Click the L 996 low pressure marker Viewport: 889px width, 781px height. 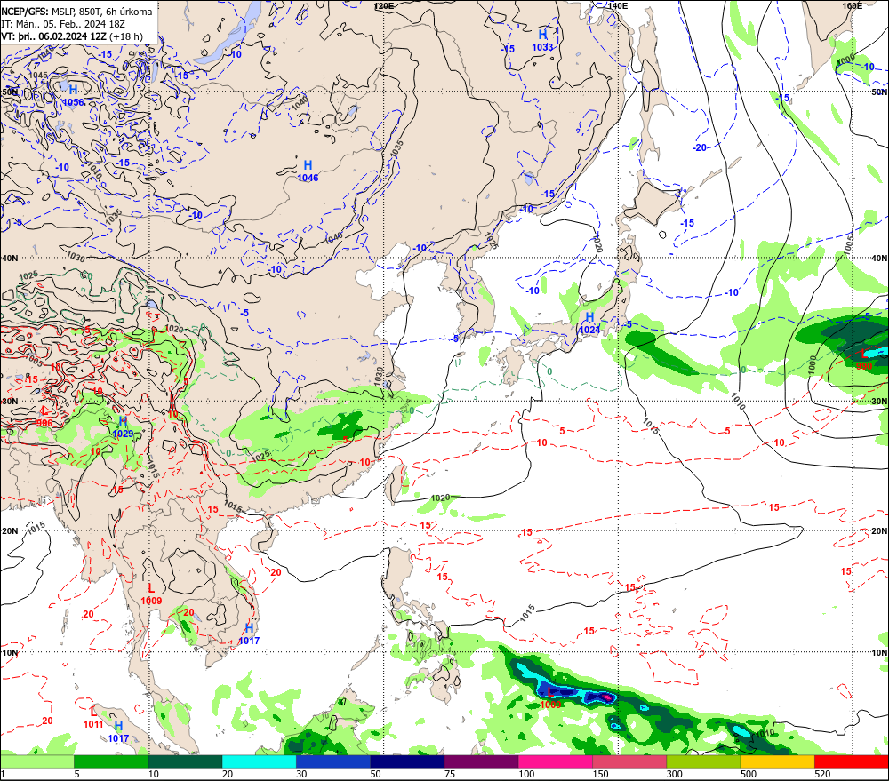click(44, 416)
